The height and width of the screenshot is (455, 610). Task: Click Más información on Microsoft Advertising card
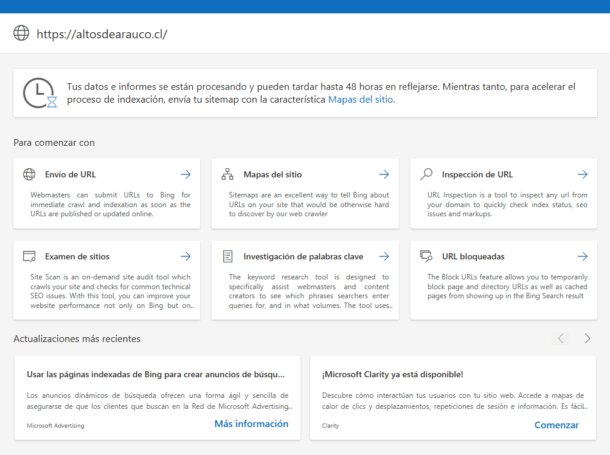click(251, 424)
